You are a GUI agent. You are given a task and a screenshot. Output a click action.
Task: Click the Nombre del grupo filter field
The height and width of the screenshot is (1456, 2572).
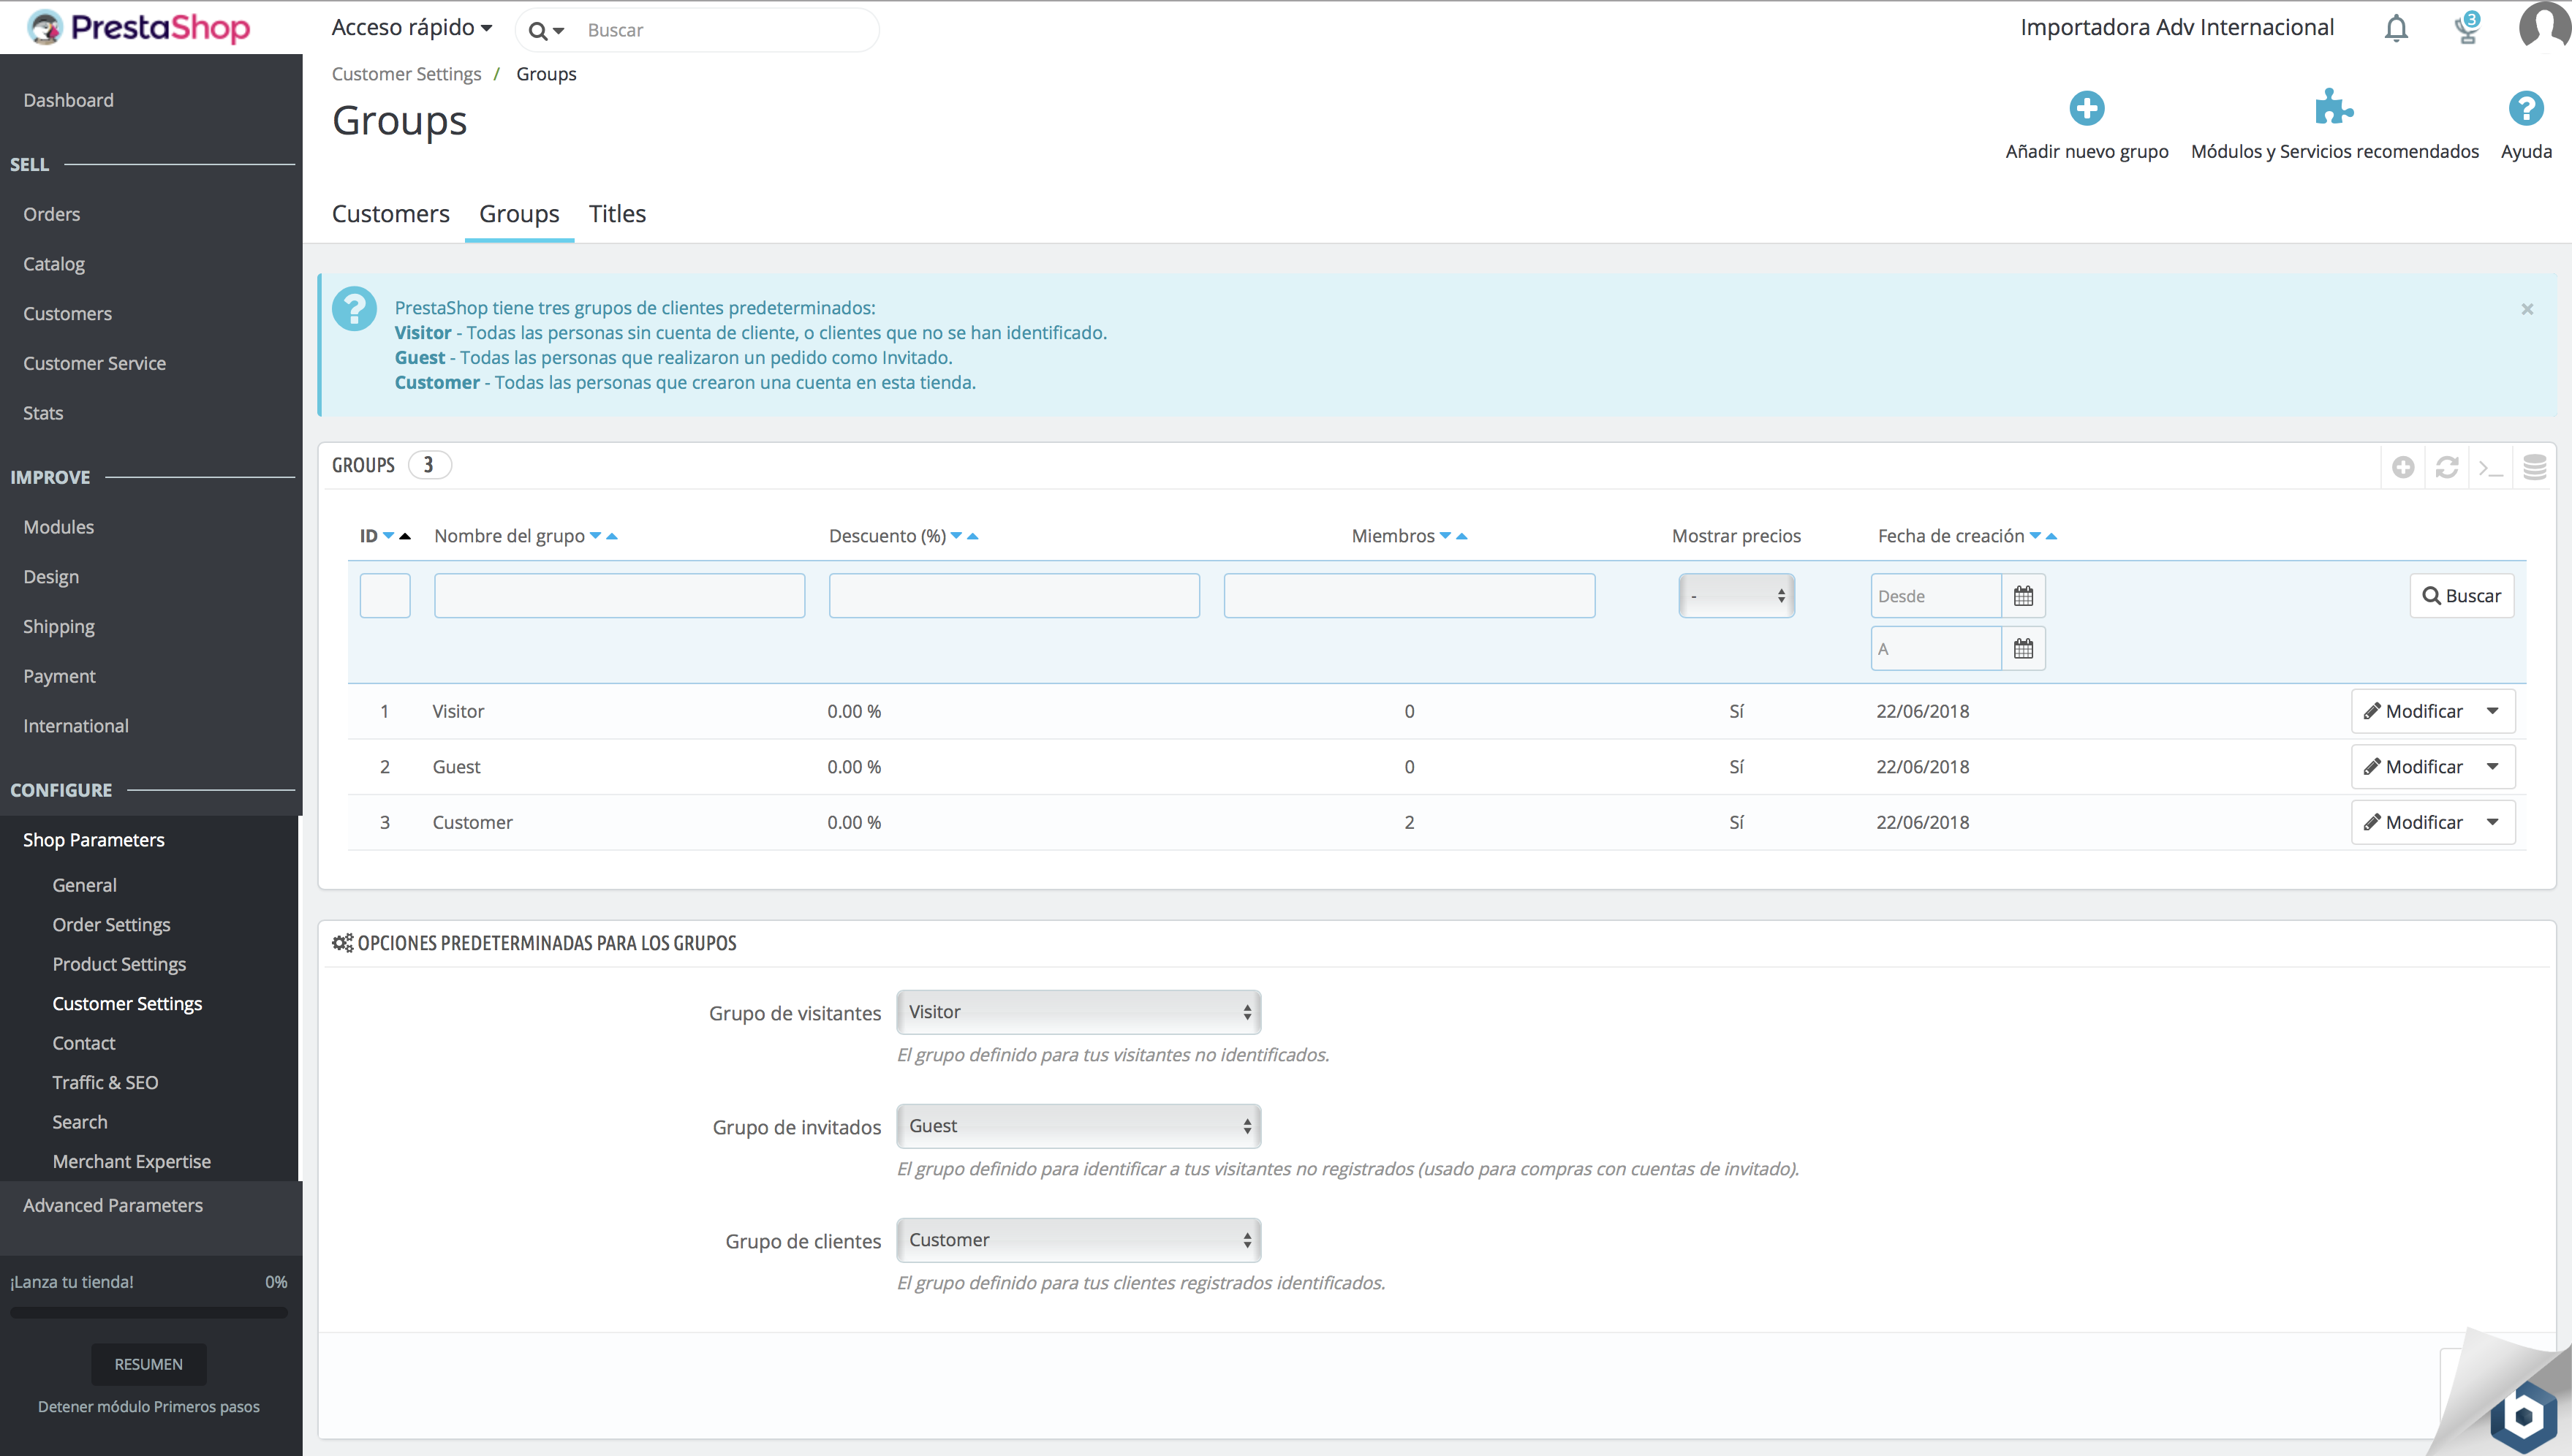click(619, 596)
